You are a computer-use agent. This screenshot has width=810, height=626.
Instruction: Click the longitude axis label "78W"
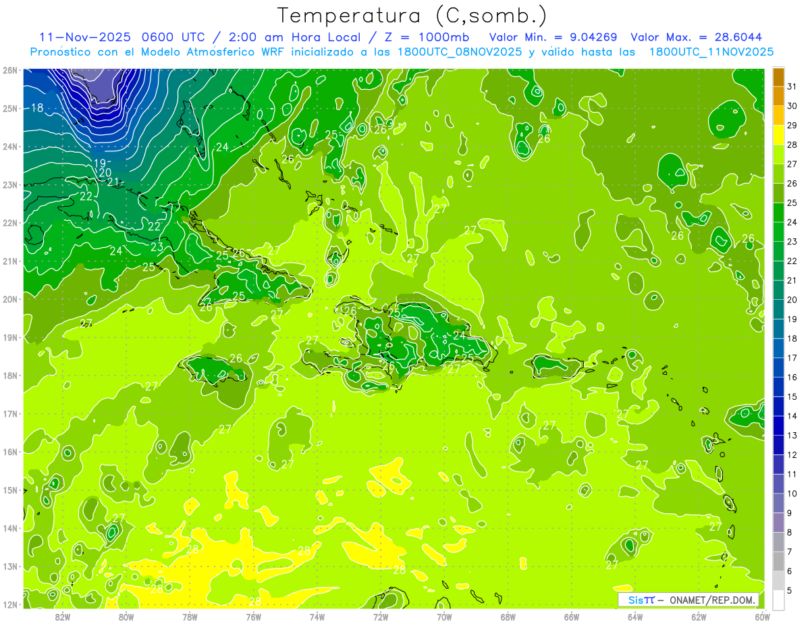[190, 617]
